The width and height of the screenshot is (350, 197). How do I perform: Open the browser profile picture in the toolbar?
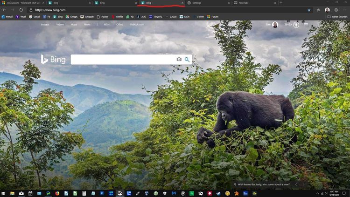327,10
